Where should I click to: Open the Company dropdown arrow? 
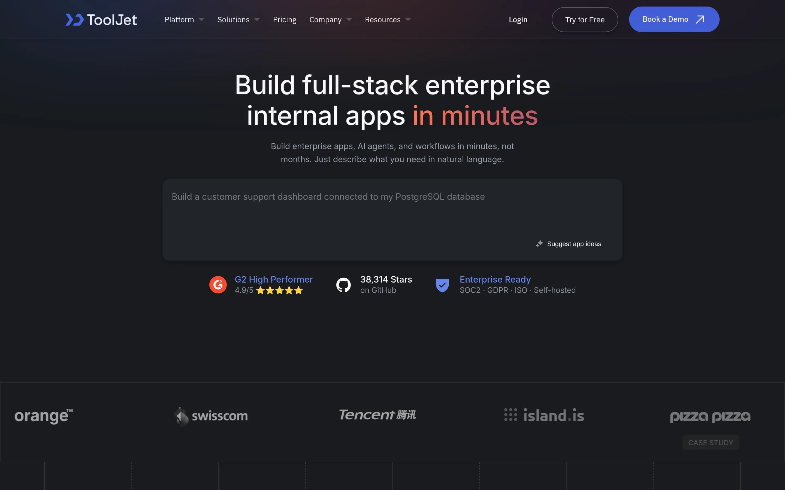click(x=349, y=20)
